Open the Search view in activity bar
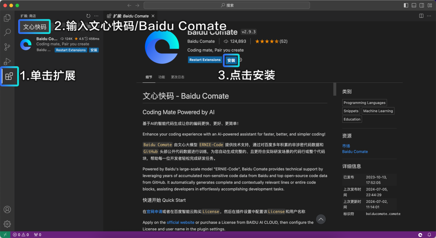This screenshot has height=238, width=436. tap(7, 32)
